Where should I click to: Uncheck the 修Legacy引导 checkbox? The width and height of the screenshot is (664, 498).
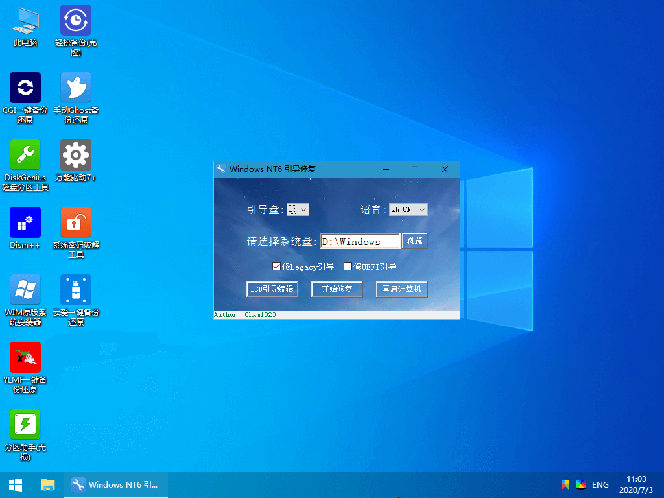(277, 267)
